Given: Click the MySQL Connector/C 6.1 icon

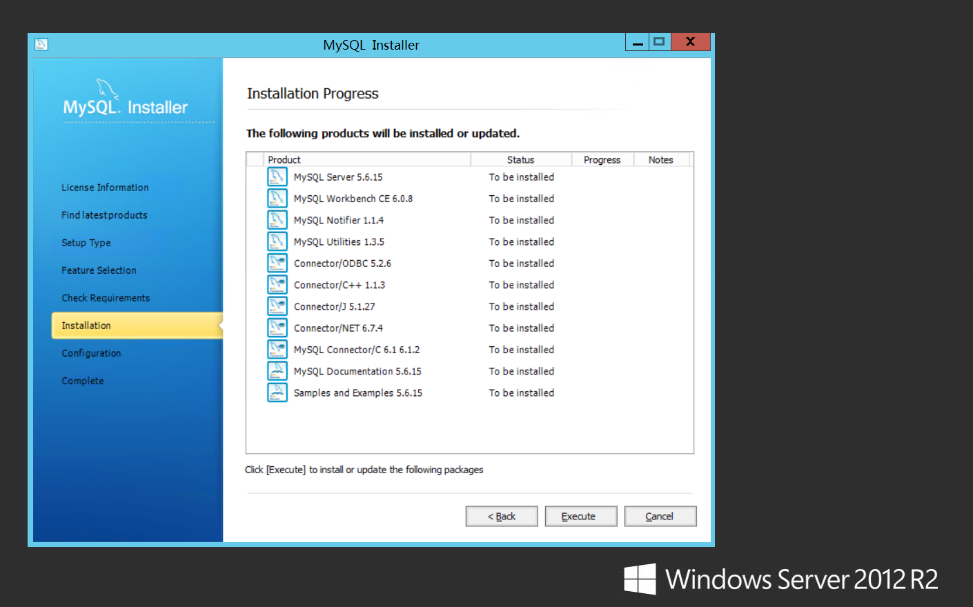Looking at the screenshot, I should [277, 349].
